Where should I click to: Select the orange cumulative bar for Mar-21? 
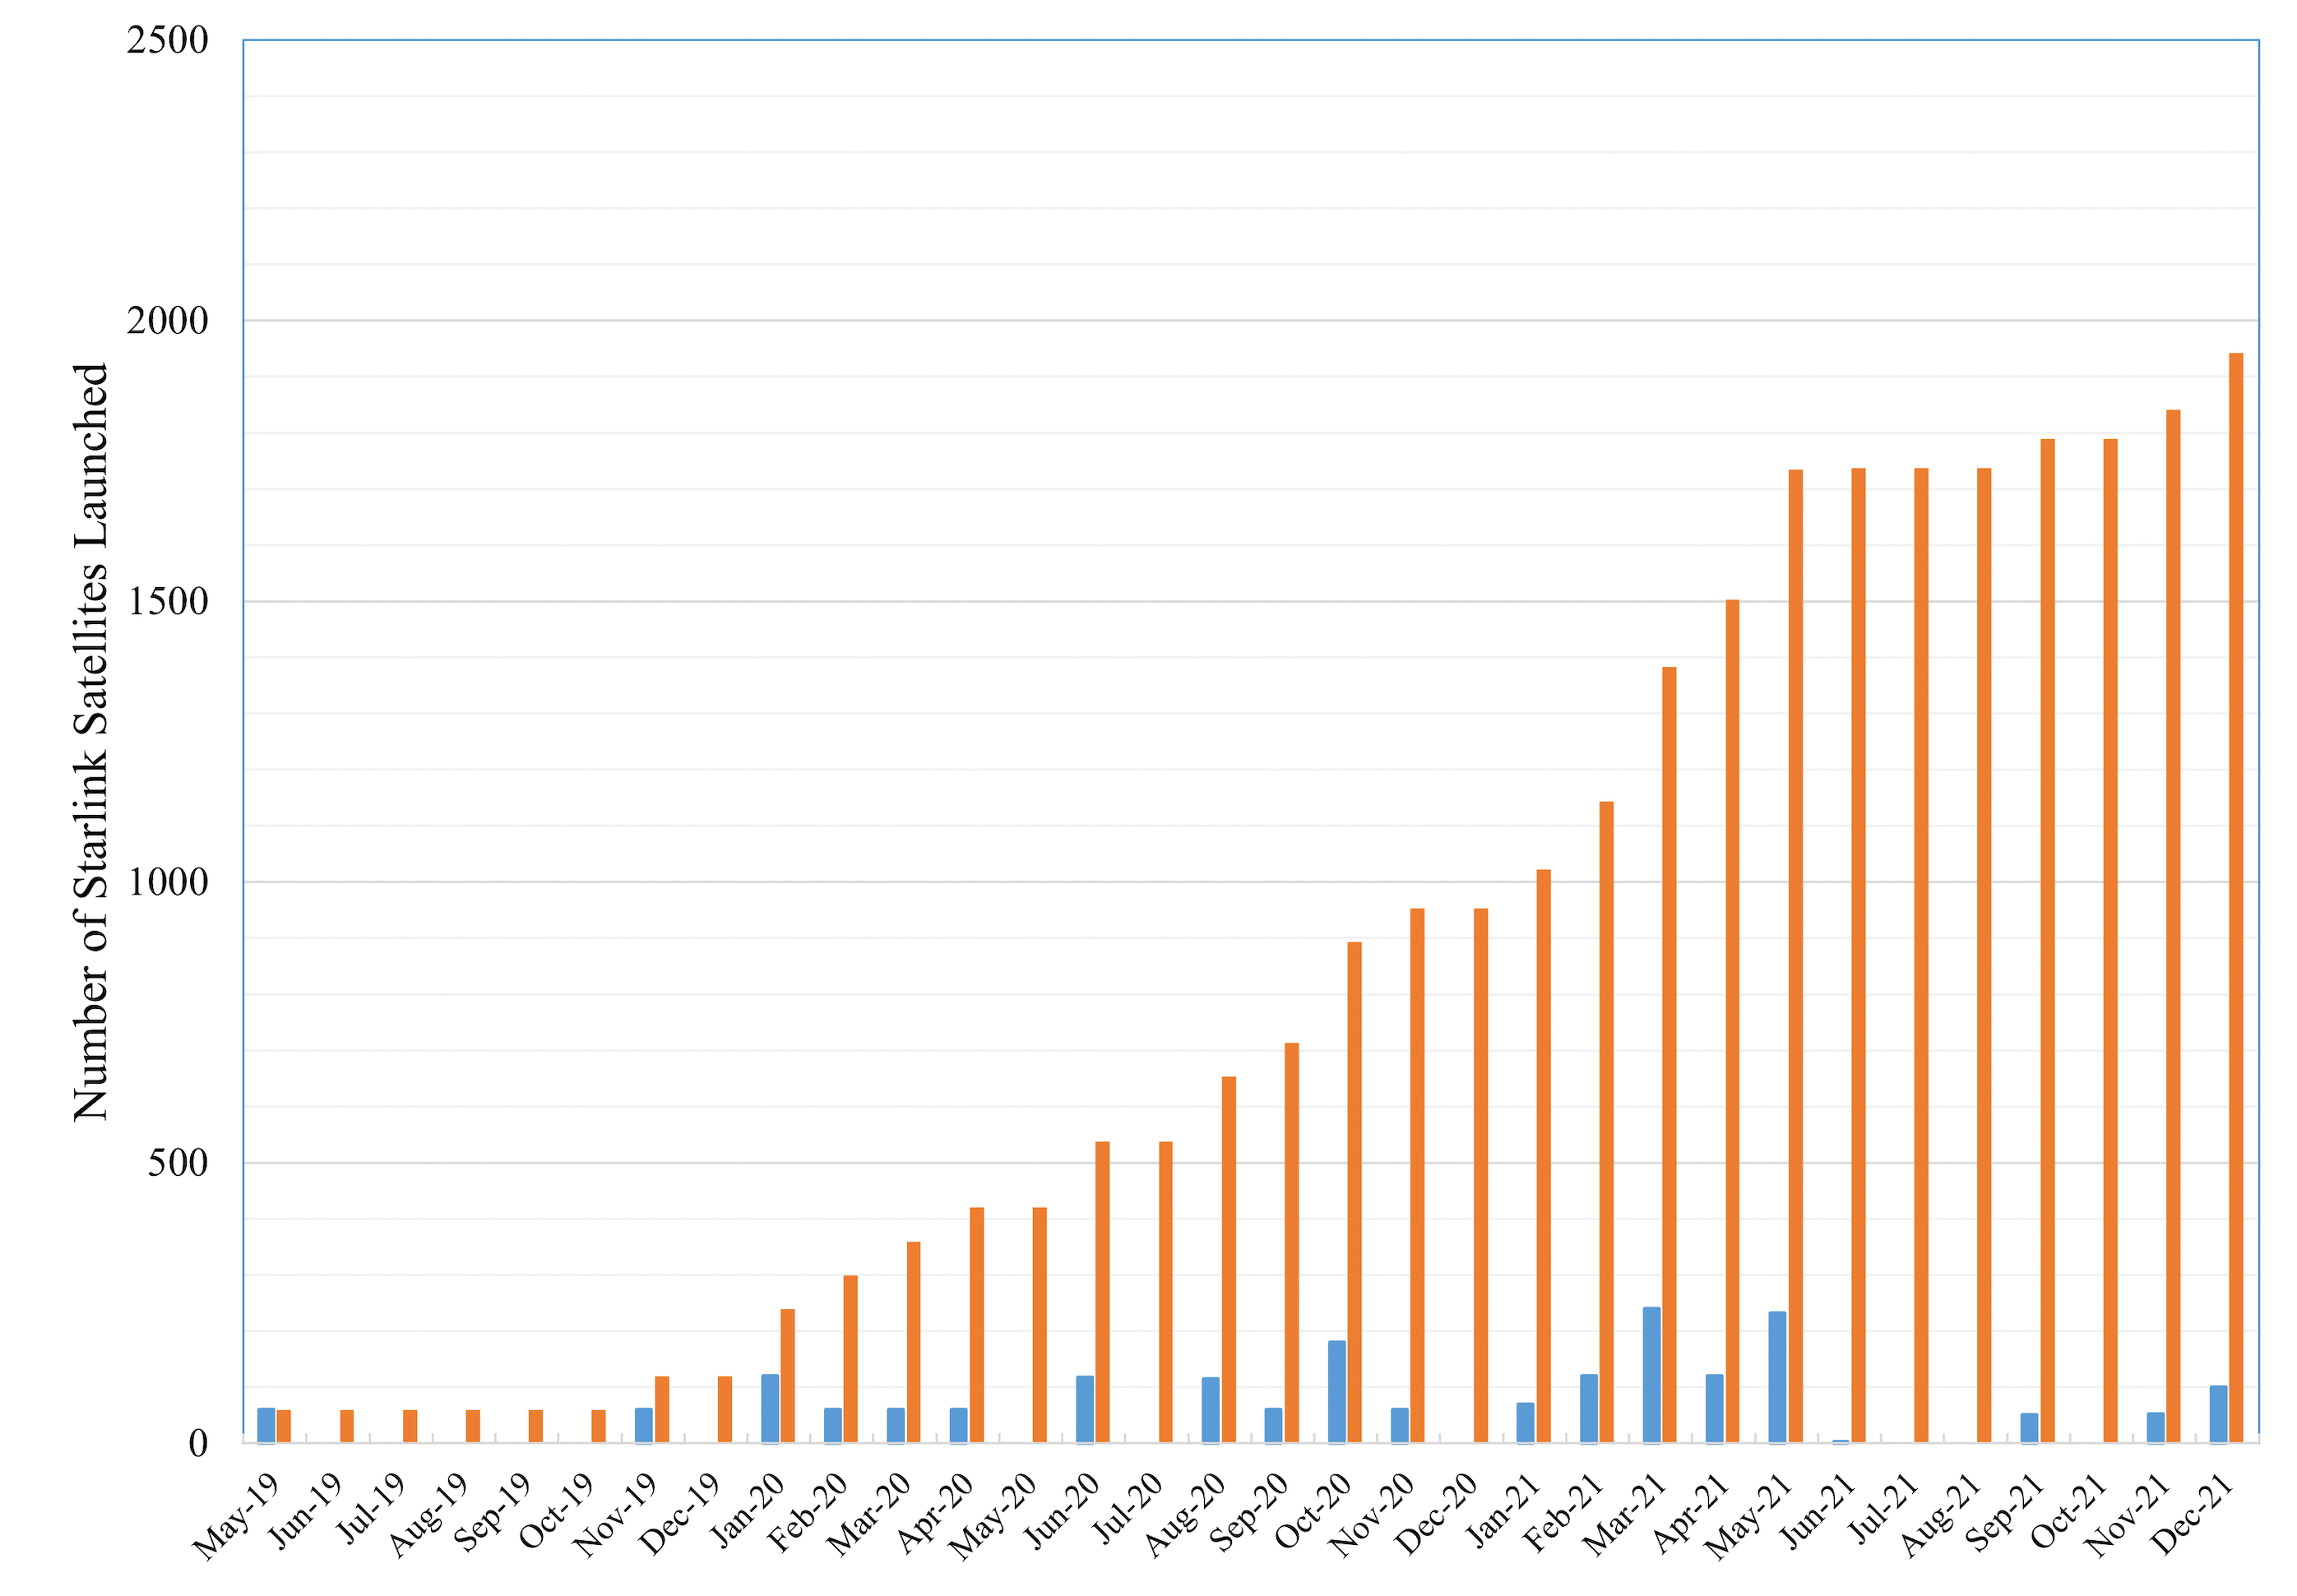click(1669, 1055)
